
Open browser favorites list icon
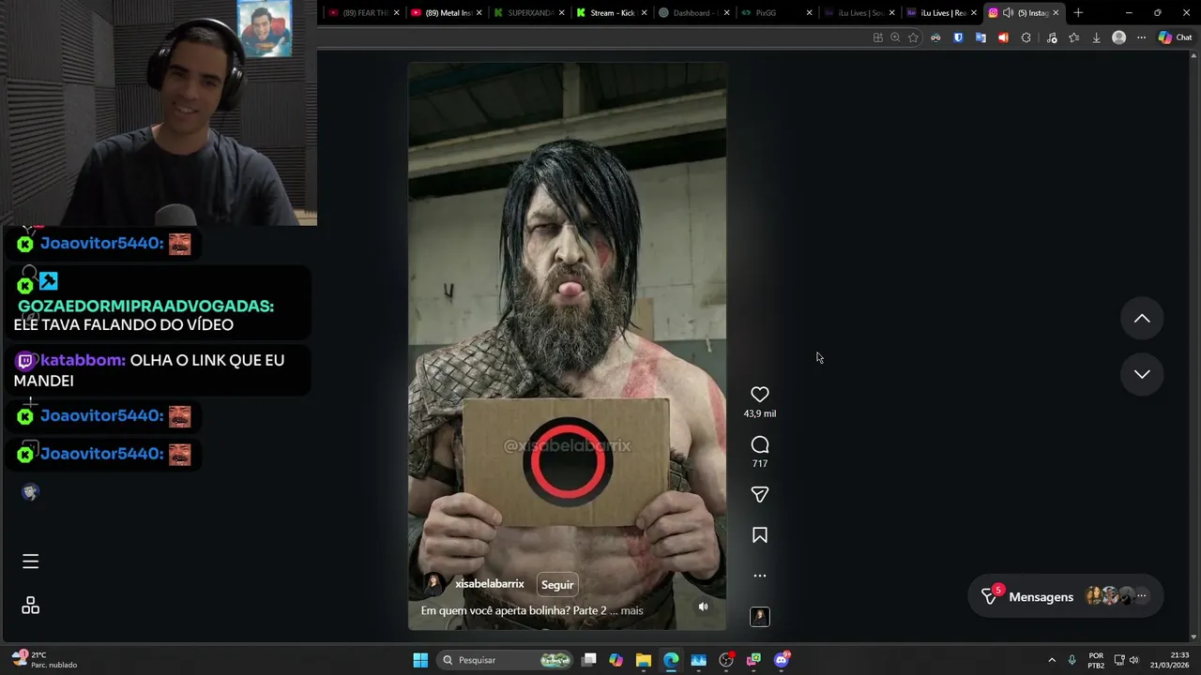click(x=1074, y=37)
